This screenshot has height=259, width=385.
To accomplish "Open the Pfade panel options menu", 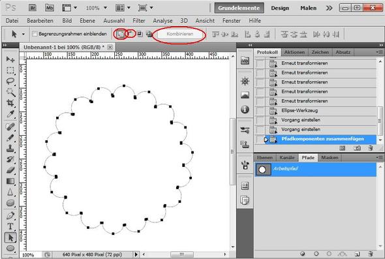I will [x=379, y=157].
